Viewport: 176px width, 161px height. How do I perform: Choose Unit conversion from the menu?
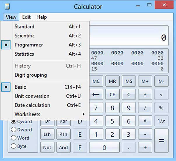(32, 96)
